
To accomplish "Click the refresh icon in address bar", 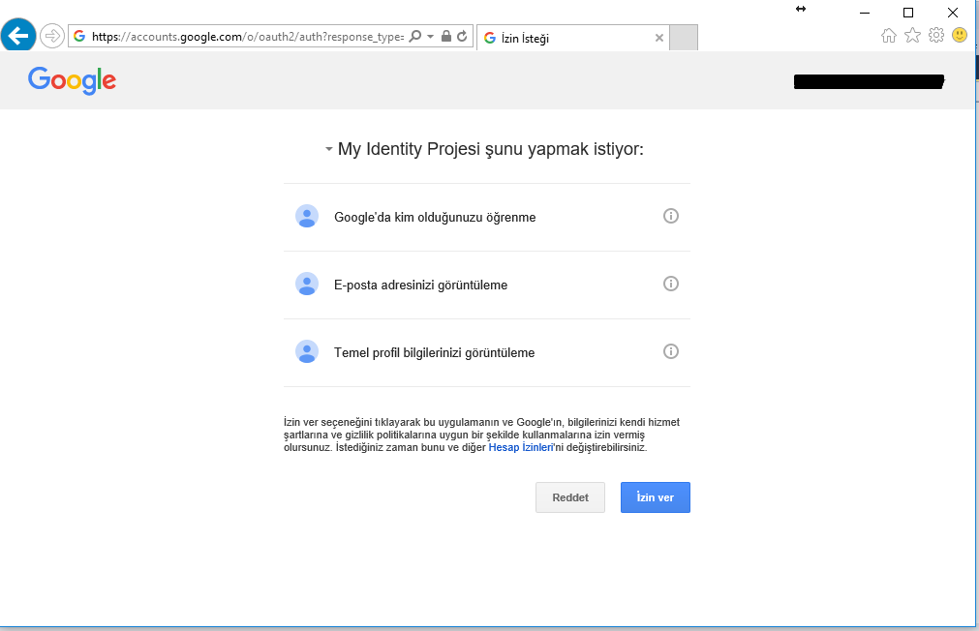I will point(463,37).
